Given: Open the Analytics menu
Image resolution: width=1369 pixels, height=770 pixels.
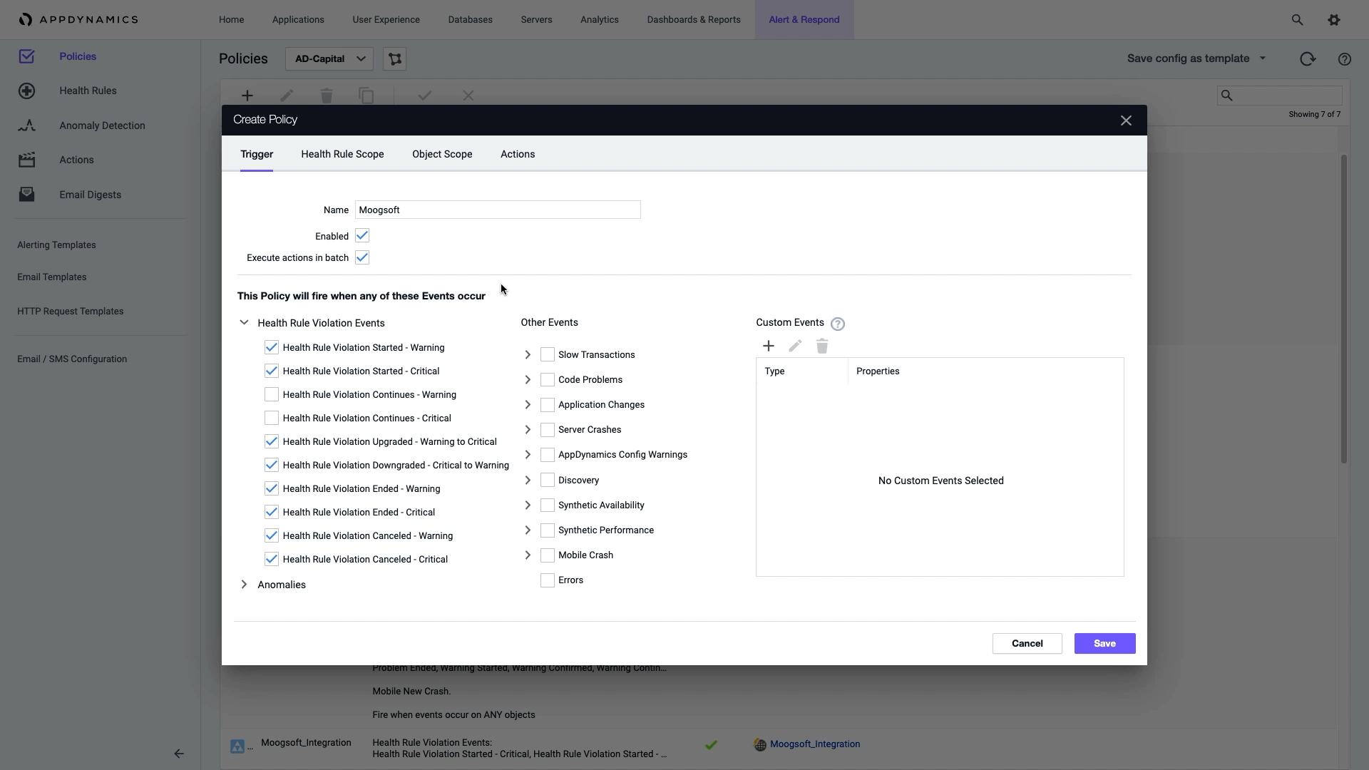Looking at the screenshot, I should coord(600,20).
